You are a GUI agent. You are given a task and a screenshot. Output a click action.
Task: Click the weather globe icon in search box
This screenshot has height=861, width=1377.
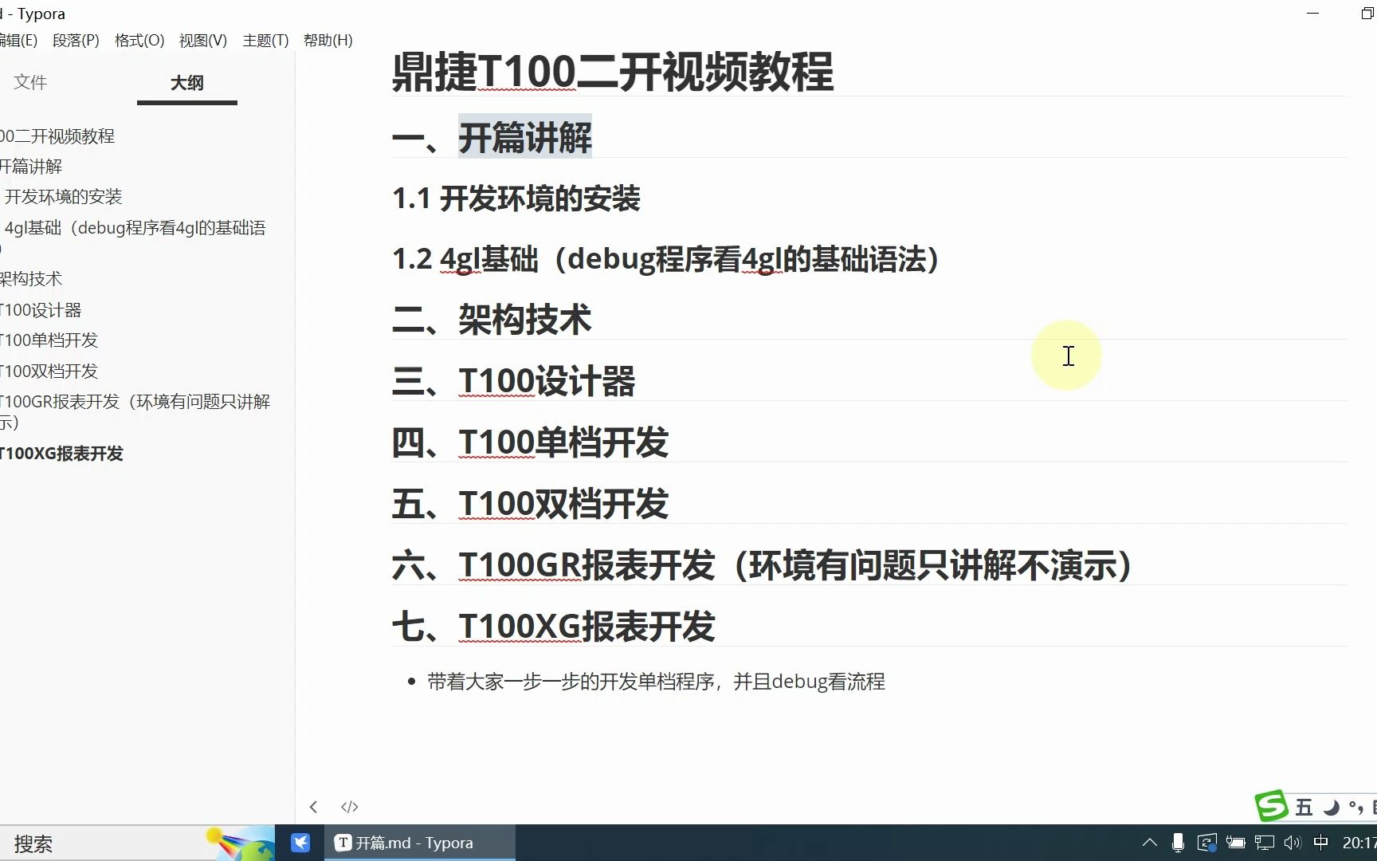click(x=241, y=843)
